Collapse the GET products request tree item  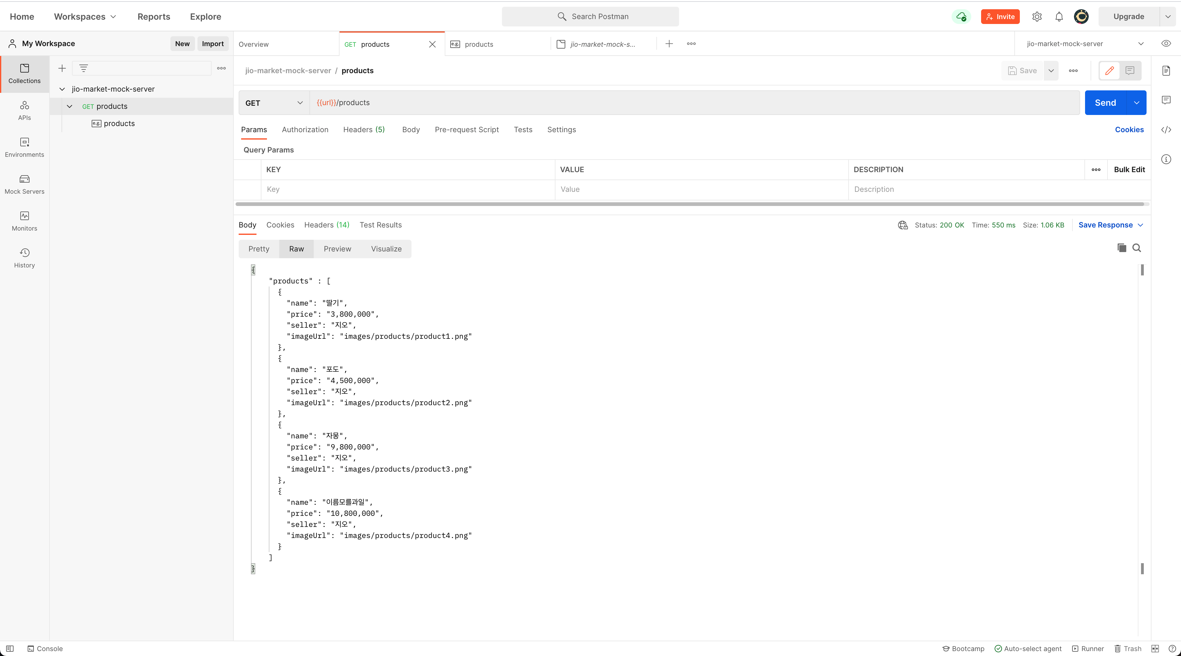[x=69, y=106]
